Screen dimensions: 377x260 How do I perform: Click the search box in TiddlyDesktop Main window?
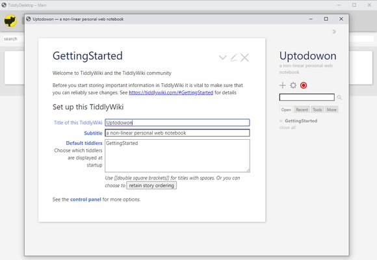coord(13,39)
